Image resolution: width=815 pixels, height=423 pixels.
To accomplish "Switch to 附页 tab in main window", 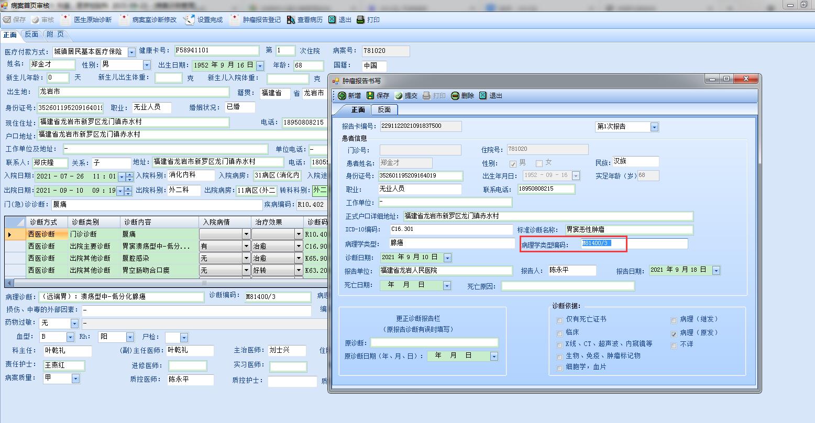I will coord(55,35).
